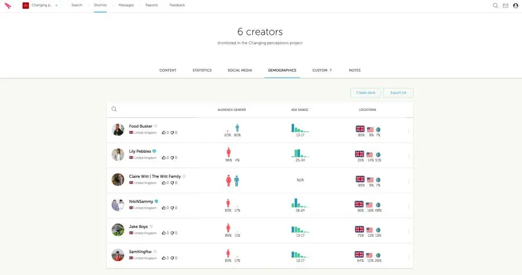This screenshot has width=522, height=275.
Task: Click thumbs up for Jake Boys
Action: point(164,233)
